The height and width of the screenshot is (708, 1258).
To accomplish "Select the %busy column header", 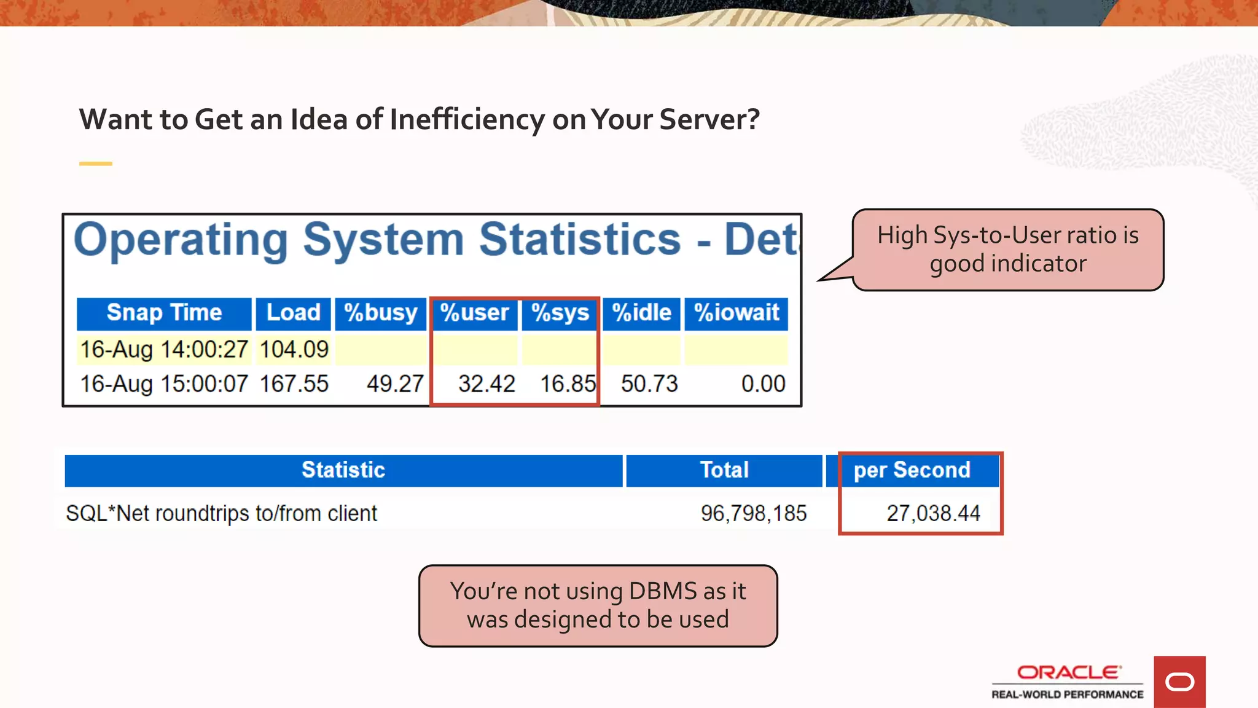I will point(381,313).
